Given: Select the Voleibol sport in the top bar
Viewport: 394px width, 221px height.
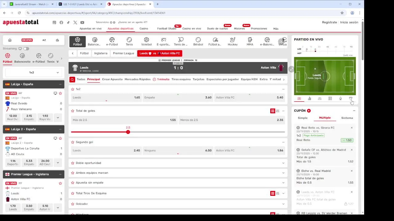Looking at the screenshot, I should point(147,41).
